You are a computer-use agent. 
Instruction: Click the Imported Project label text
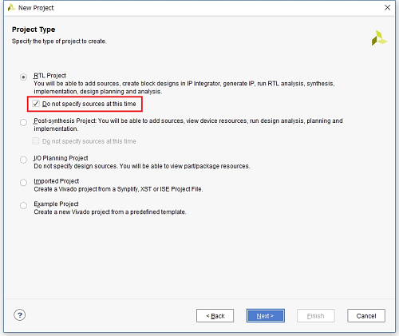pyautogui.click(x=57, y=181)
